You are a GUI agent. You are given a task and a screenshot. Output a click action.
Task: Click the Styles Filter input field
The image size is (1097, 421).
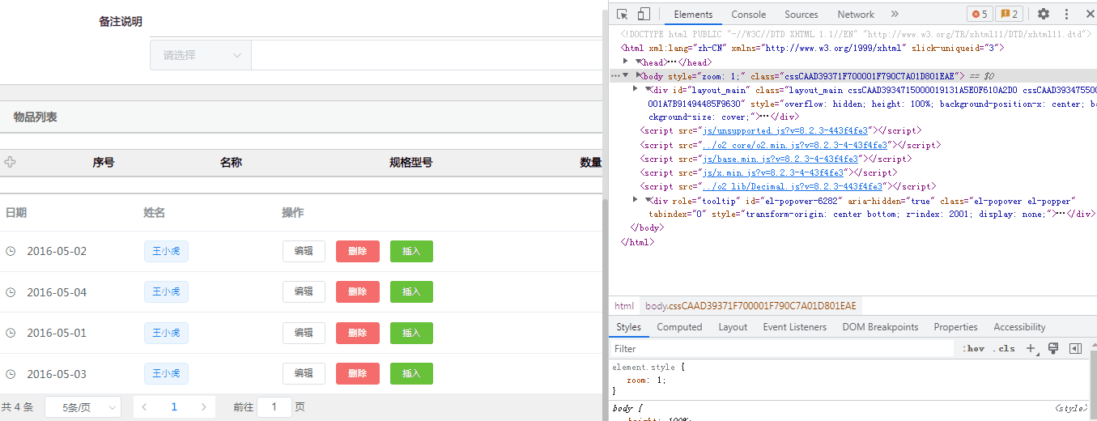pyautogui.click(x=781, y=349)
